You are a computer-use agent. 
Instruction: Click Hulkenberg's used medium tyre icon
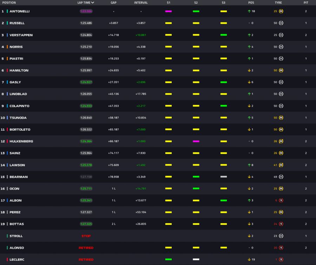coord(281,141)
